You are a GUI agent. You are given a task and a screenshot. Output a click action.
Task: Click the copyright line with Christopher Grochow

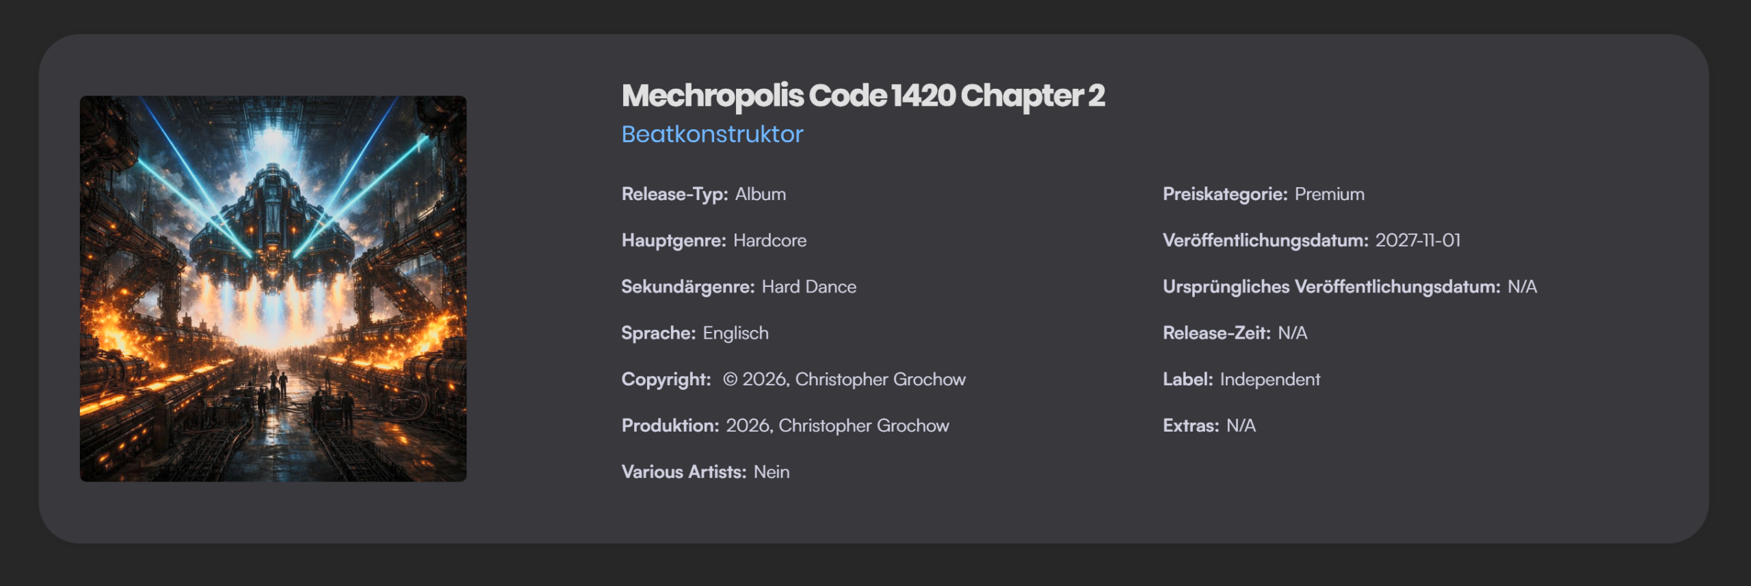tap(844, 380)
